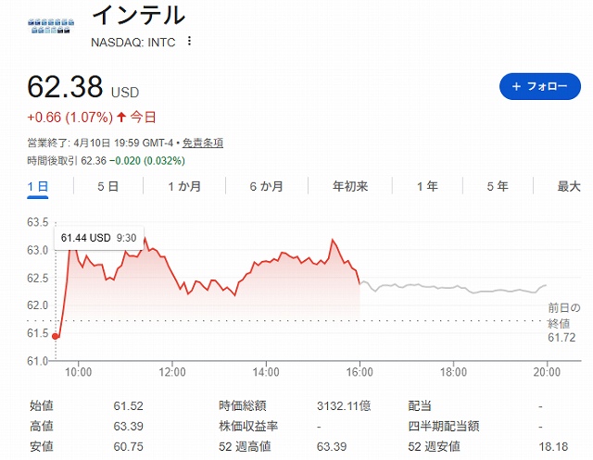This screenshot has width=593, height=460.
Task: Click the 61.44 USD 9:30 tooltip
Action: point(99,238)
